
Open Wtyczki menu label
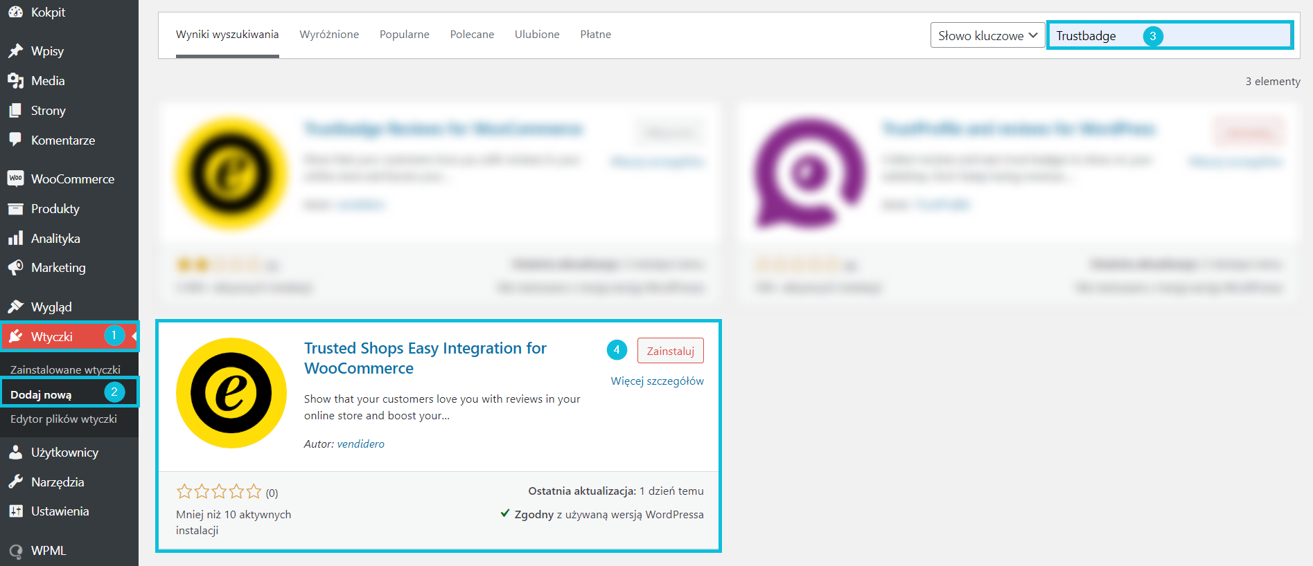tap(52, 337)
